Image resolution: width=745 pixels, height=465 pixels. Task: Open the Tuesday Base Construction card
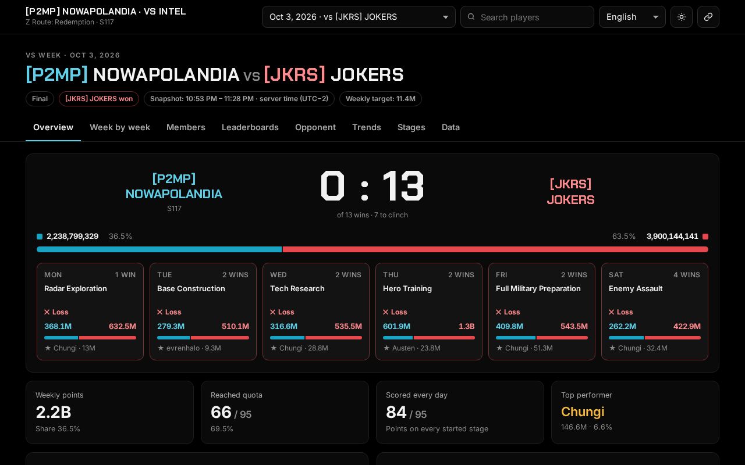[203, 312]
